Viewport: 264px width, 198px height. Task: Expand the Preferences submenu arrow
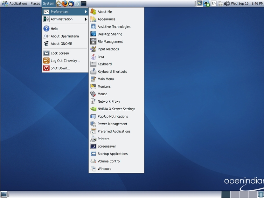coord(86,12)
